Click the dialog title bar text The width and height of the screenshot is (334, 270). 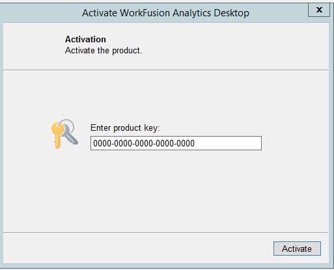coord(165,13)
